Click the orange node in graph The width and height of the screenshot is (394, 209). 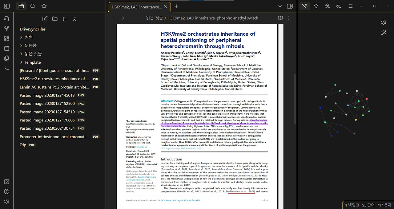click(356, 120)
